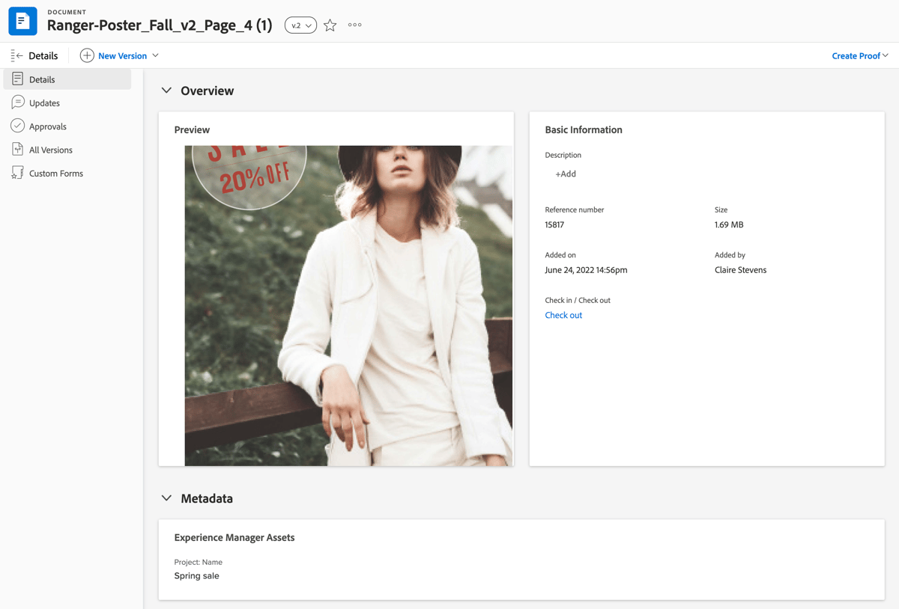Screen dimensions: 899x609
Task: Select the Details sidebar icon
Action: click(x=17, y=79)
